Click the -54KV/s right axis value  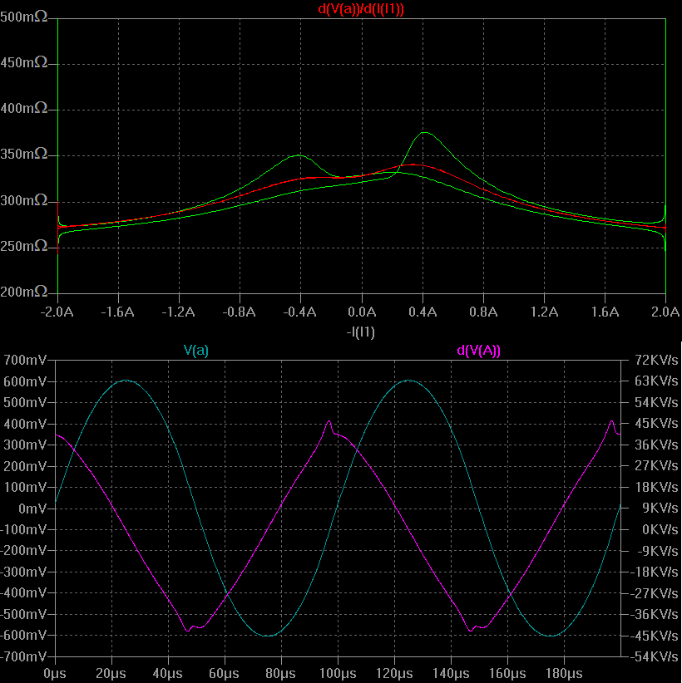pos(655,656)
